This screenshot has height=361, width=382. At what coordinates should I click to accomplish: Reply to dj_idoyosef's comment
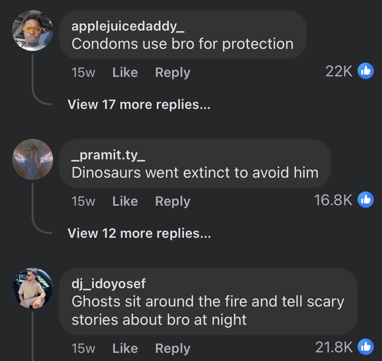coord(172,349)
